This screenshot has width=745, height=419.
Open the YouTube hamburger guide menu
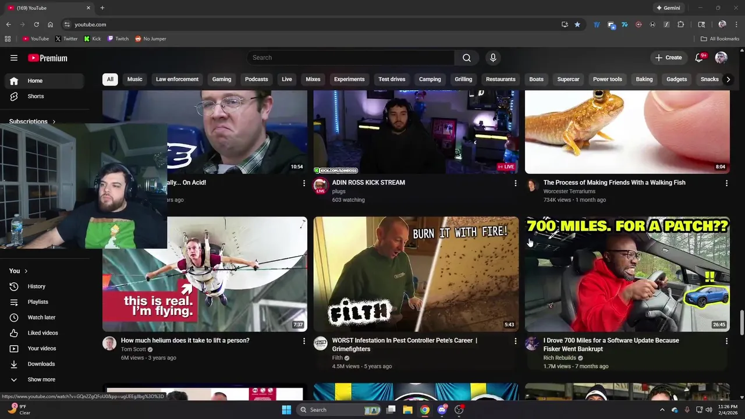(14, 58)
